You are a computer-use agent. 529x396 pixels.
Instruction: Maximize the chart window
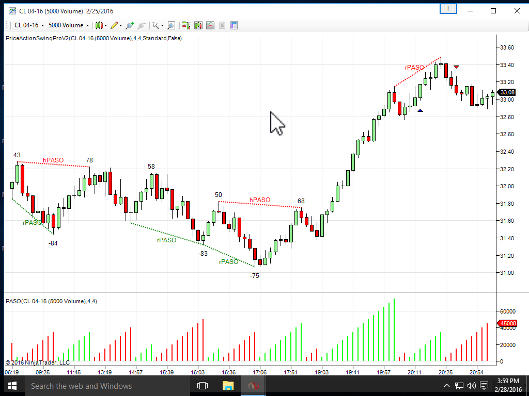click(x=493, y=11)
